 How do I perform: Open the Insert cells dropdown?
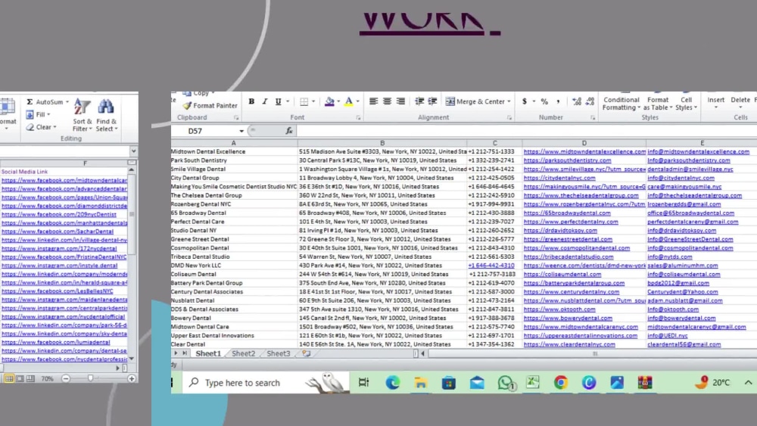pos(715,102)
